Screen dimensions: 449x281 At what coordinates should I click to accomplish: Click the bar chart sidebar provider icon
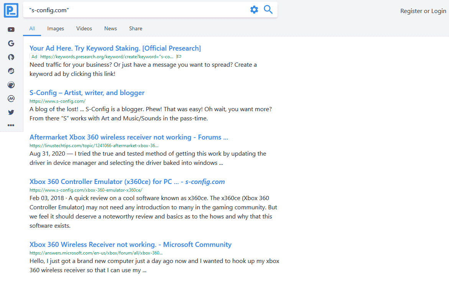pyautogui.click(x=11, y=71)
